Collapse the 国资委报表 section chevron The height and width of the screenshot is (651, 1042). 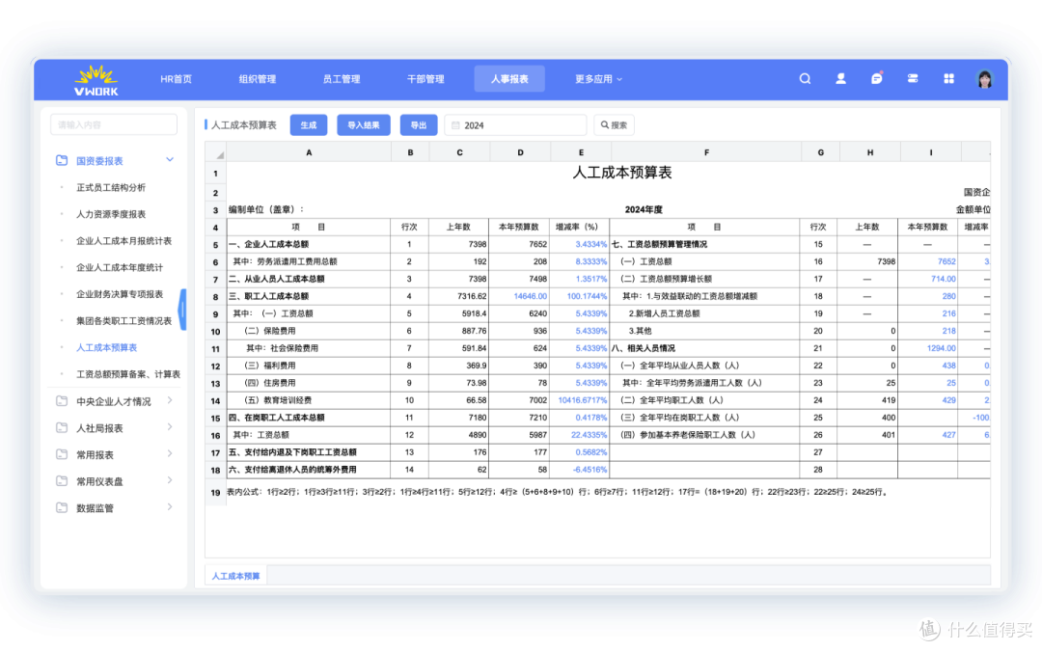(x=170, y=159)
